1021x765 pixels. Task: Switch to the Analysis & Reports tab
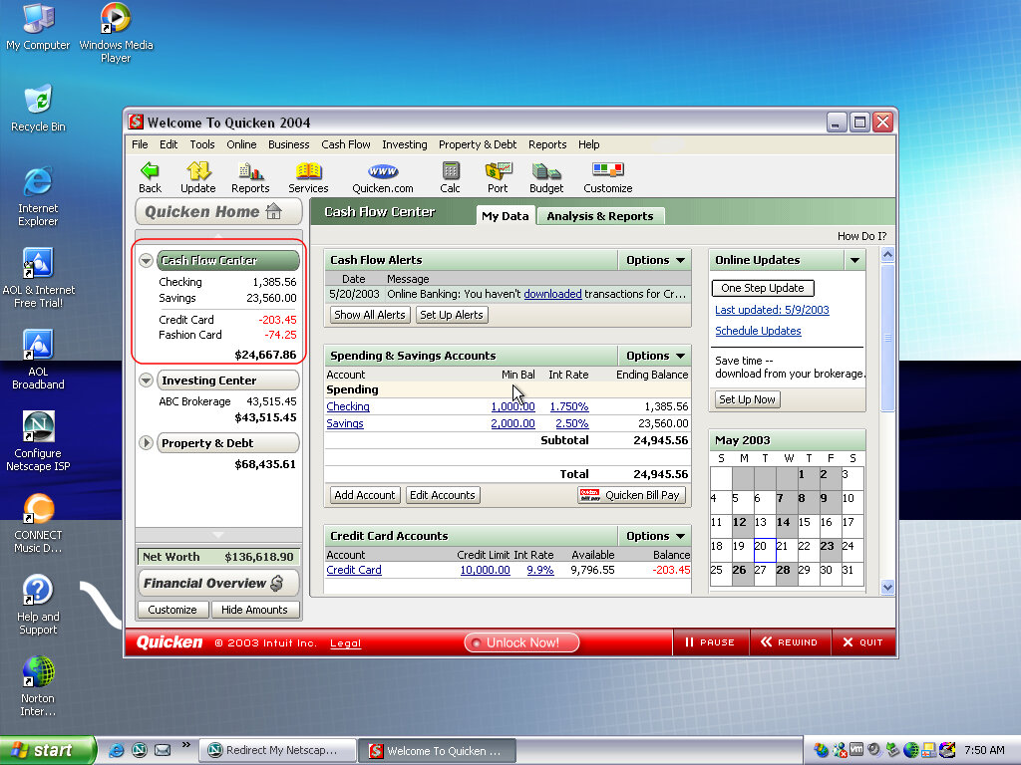(599, 216)
